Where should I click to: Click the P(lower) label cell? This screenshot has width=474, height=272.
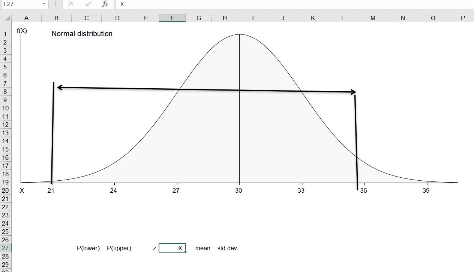(88, 248)
